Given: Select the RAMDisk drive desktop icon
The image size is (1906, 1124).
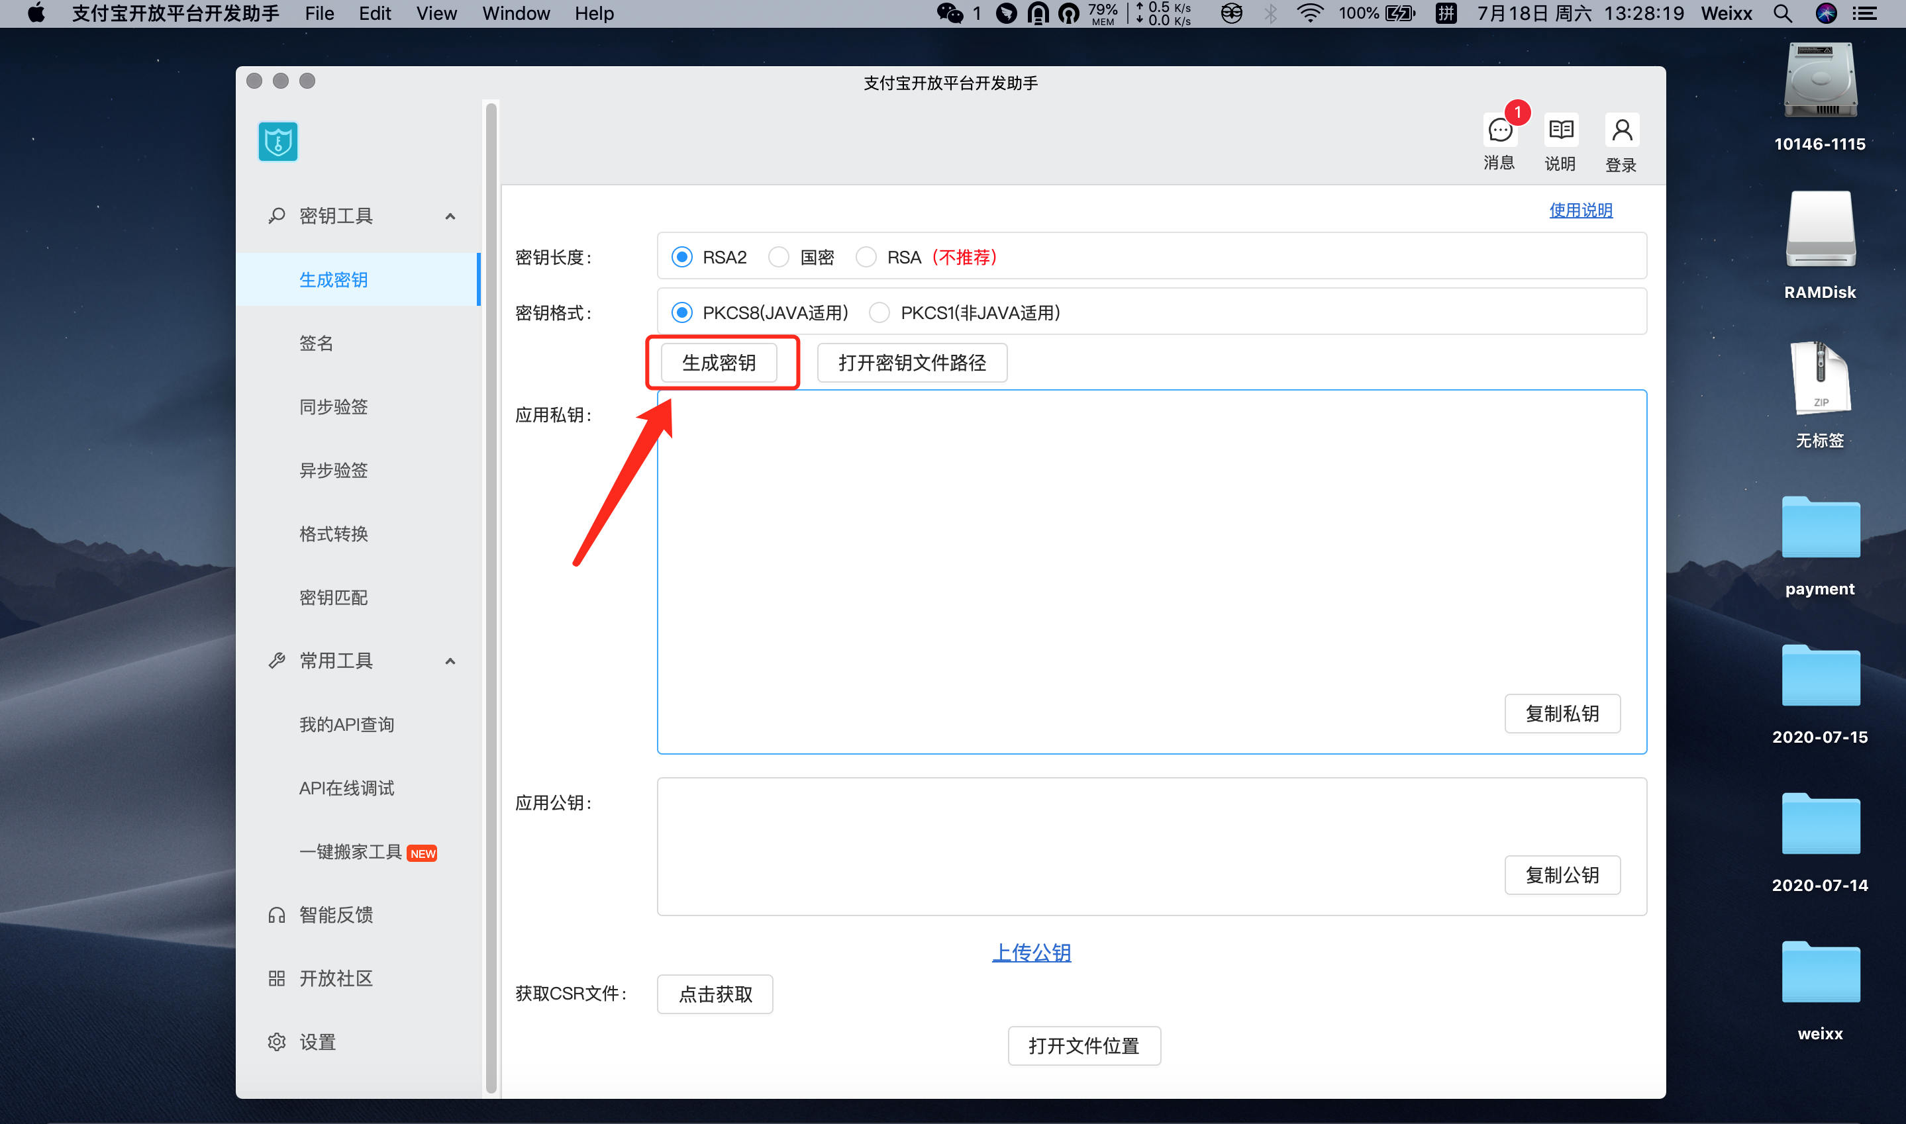Looking at the screenshot, I should tap(1821, 229).
